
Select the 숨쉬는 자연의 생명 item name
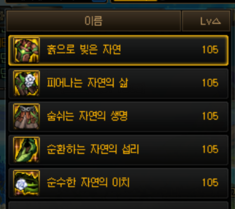(87, 116)
